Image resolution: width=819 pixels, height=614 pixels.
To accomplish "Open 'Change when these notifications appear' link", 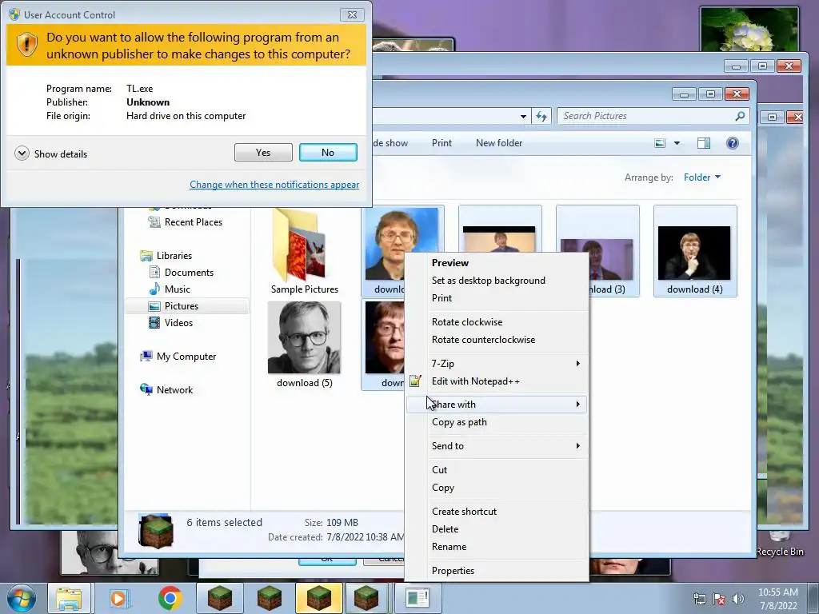I will pyautogui.click(x=274, y=185).
